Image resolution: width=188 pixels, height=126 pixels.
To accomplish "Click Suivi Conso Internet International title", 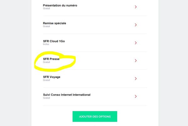I will click(66, 94).
